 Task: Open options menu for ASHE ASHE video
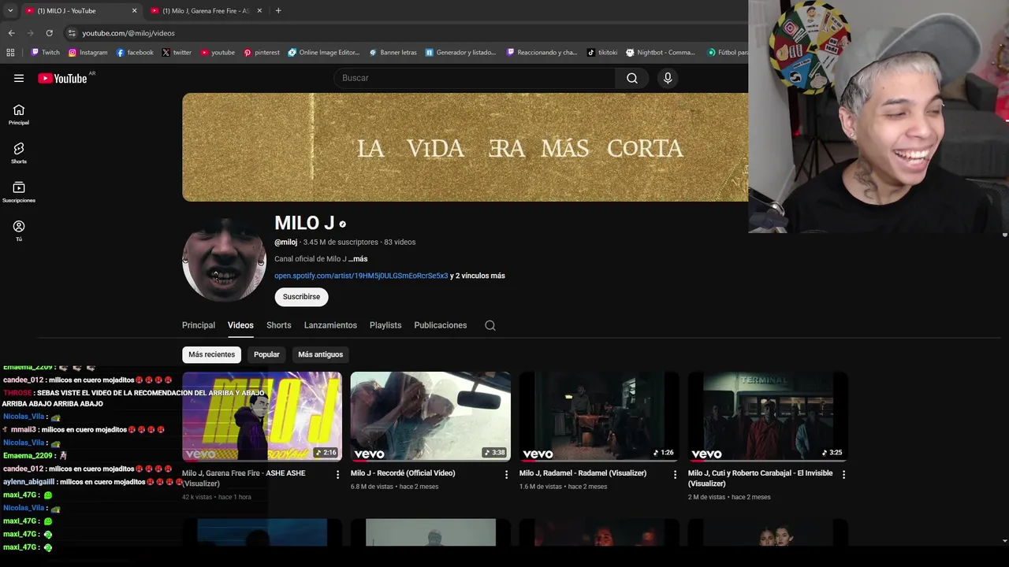point(337,474)
